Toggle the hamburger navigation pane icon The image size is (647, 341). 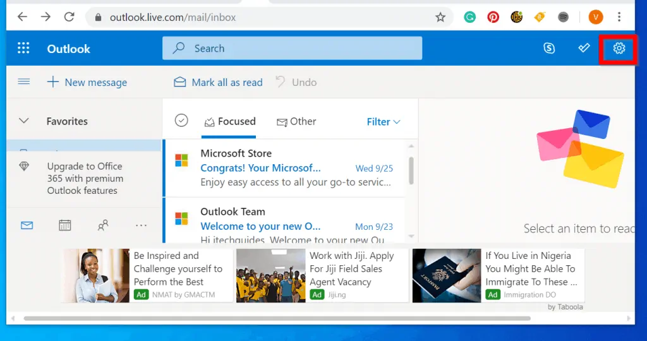pos(24,81)
